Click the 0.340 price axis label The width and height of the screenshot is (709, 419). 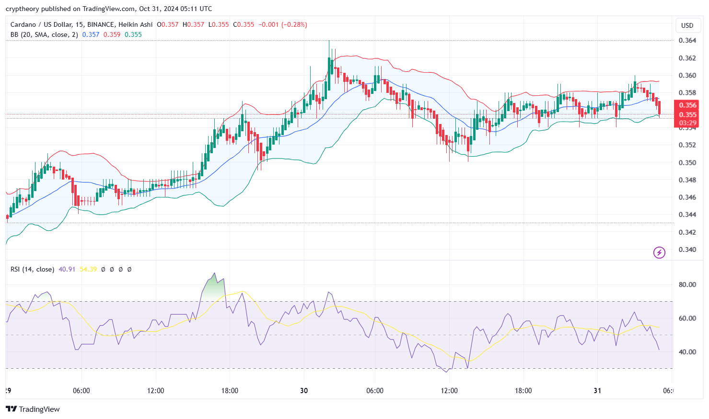(687, 249)
